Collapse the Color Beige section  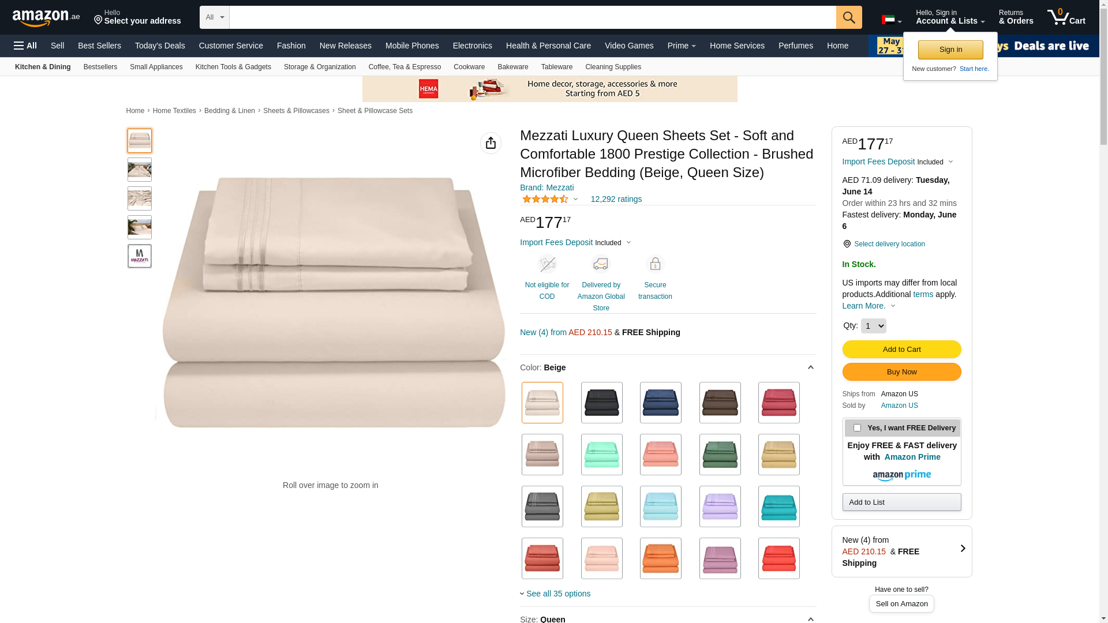(x=810, y=368)
